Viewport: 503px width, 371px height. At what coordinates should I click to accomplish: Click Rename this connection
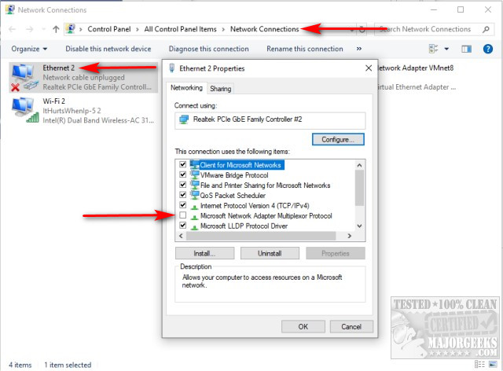[x=305, y=49]
